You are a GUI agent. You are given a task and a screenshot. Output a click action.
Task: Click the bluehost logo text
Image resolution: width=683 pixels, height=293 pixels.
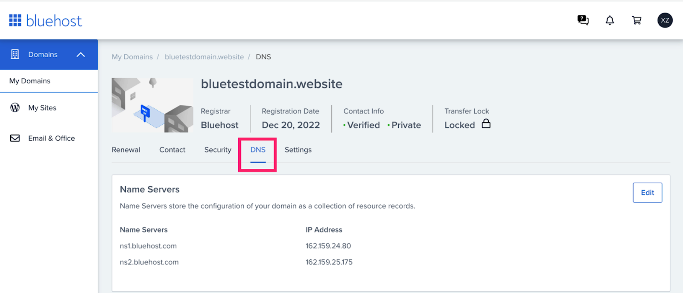pos(54,20)
